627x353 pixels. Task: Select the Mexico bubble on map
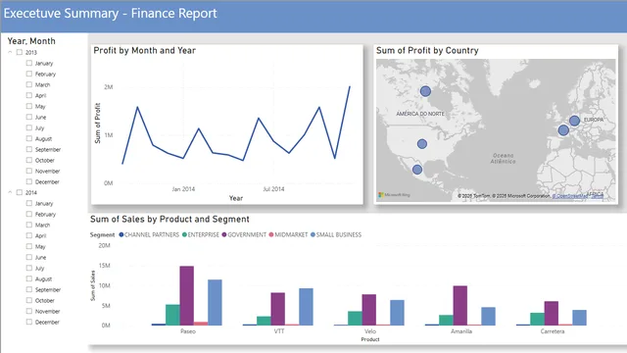[417, 170]
